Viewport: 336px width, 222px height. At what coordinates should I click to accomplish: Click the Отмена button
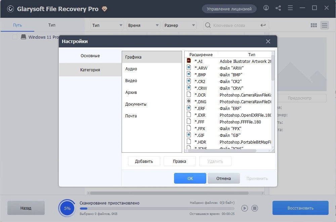pyautogui.click(x=223, y=179)
